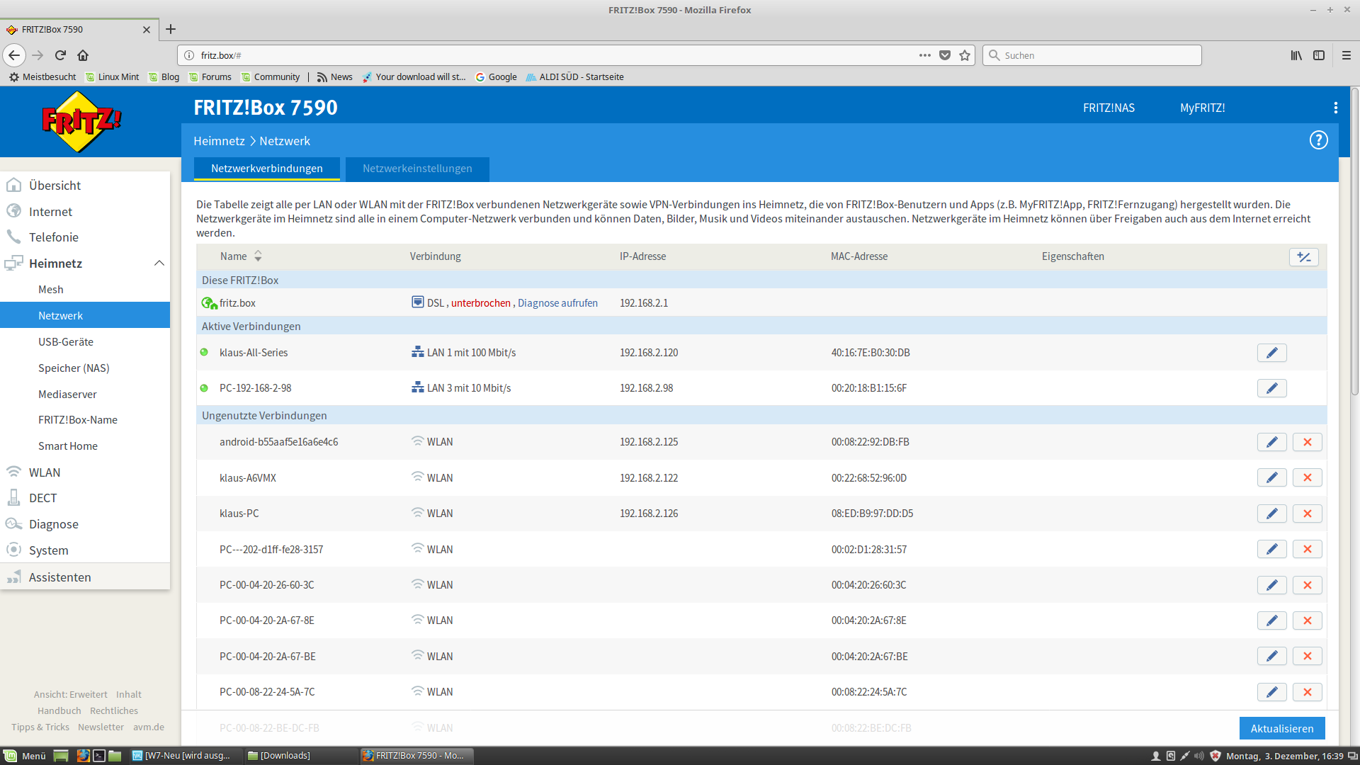Click the Handbuch footer link
The image size is (1360, 765).
point(59,710)
